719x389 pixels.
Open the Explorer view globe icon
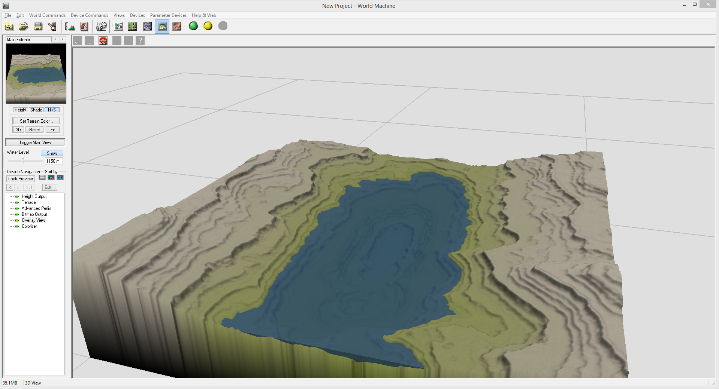click(148, 26)
